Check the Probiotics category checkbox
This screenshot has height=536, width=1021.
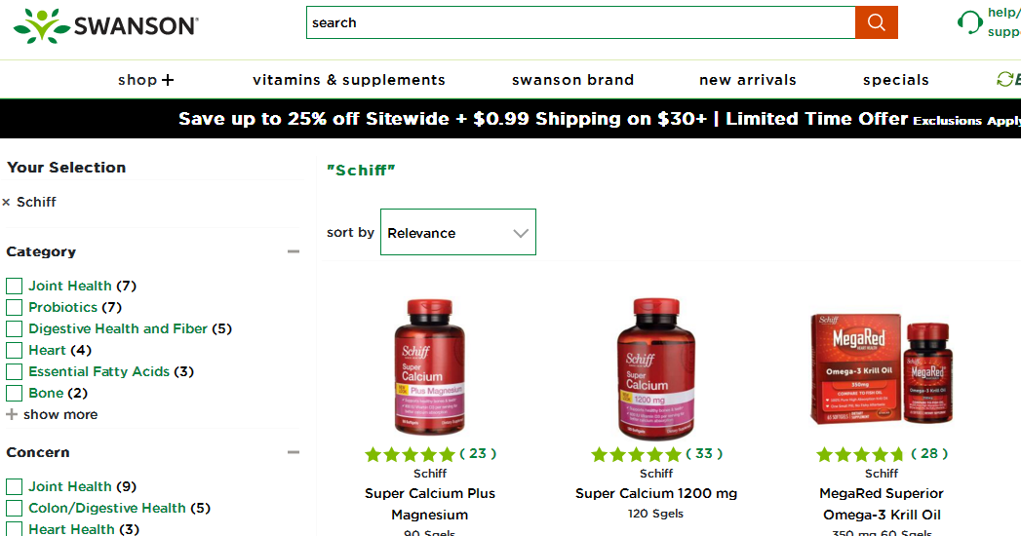click(15, 307)
